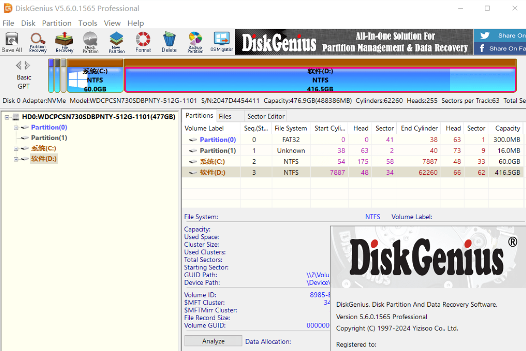
Task: Click the Twitter share icon
Action: (485, 36)
